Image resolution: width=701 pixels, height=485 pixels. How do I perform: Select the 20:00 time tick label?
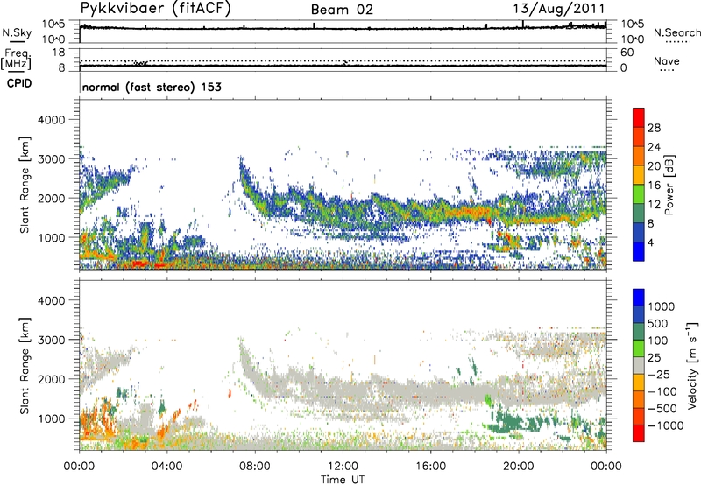(x=518, y=467)
